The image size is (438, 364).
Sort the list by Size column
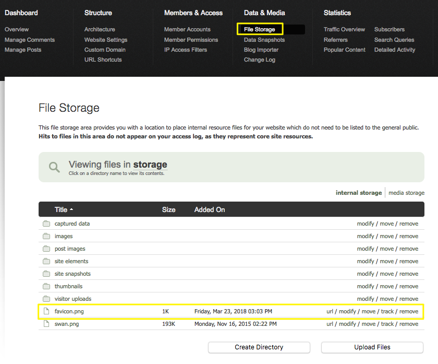(168, 209)
